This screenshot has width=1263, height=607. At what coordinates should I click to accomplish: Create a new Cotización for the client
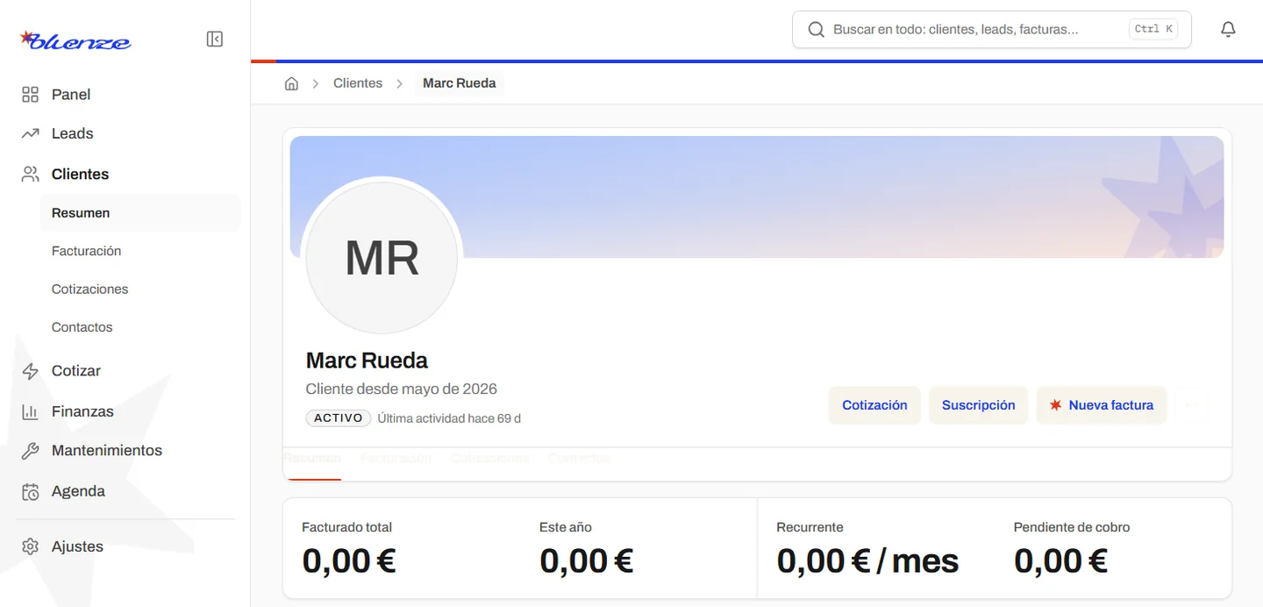pos(874,405)
